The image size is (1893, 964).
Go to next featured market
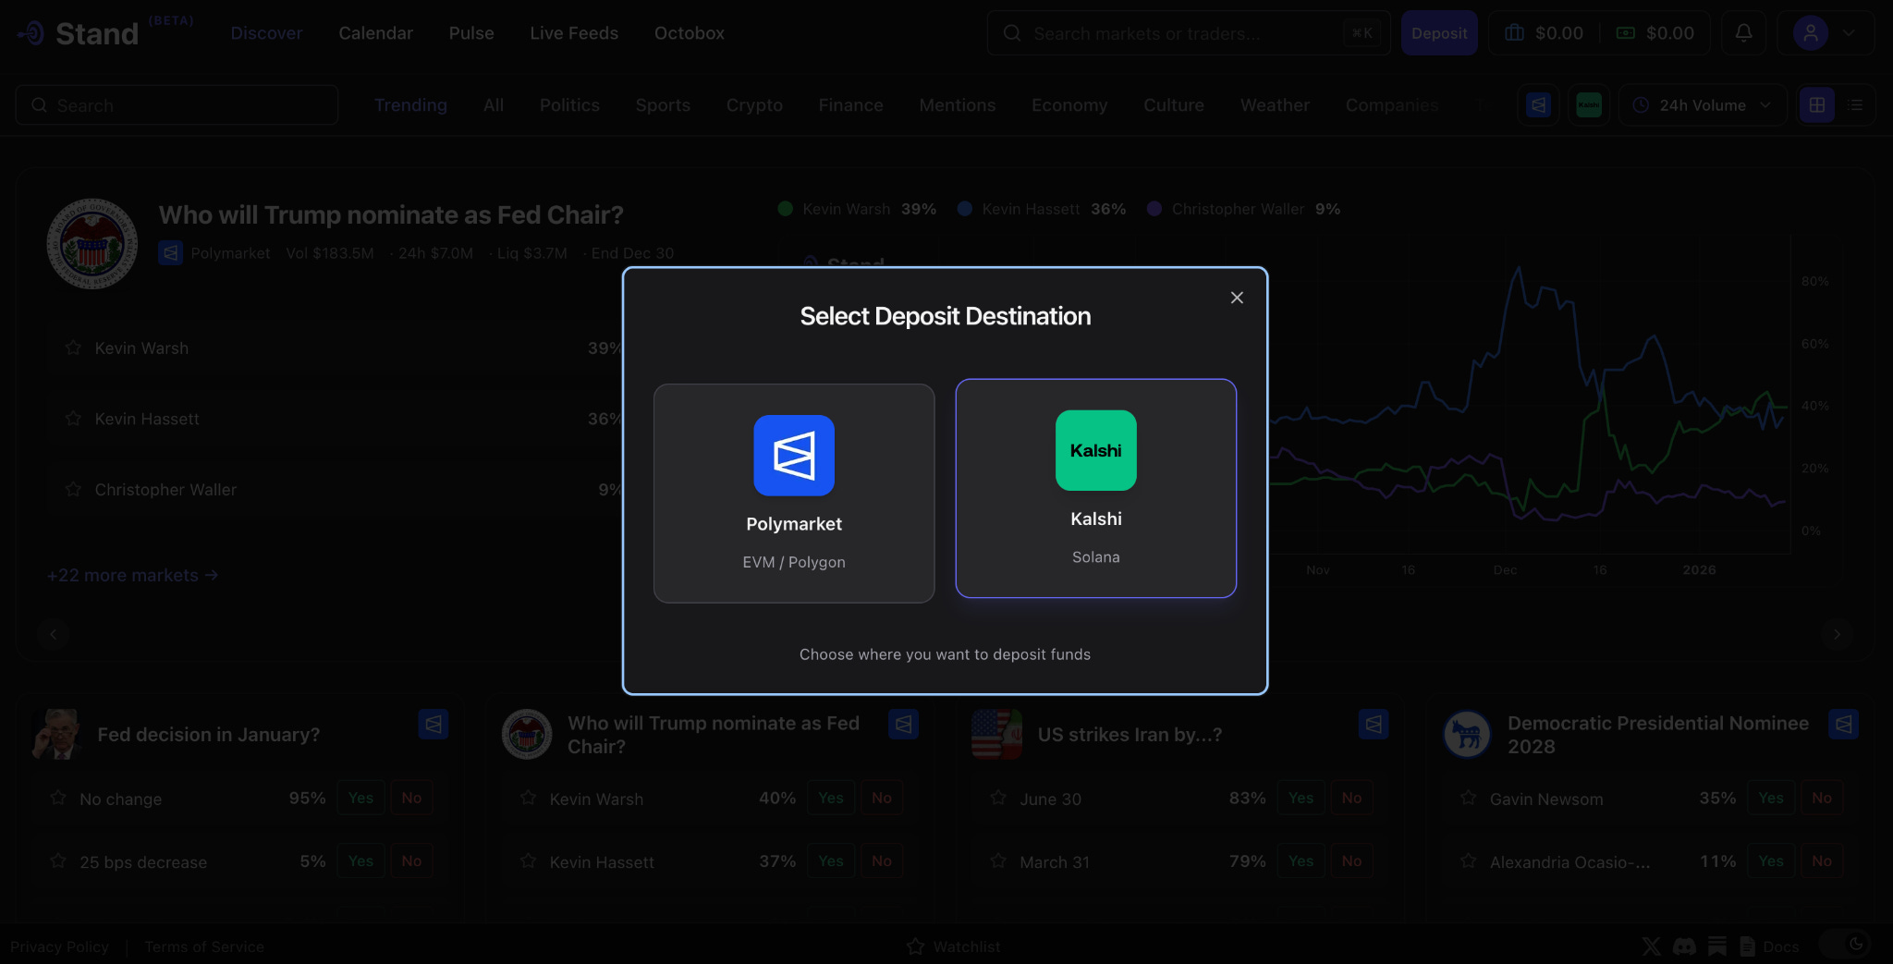pyautogui.click(x=1837, y=634)
